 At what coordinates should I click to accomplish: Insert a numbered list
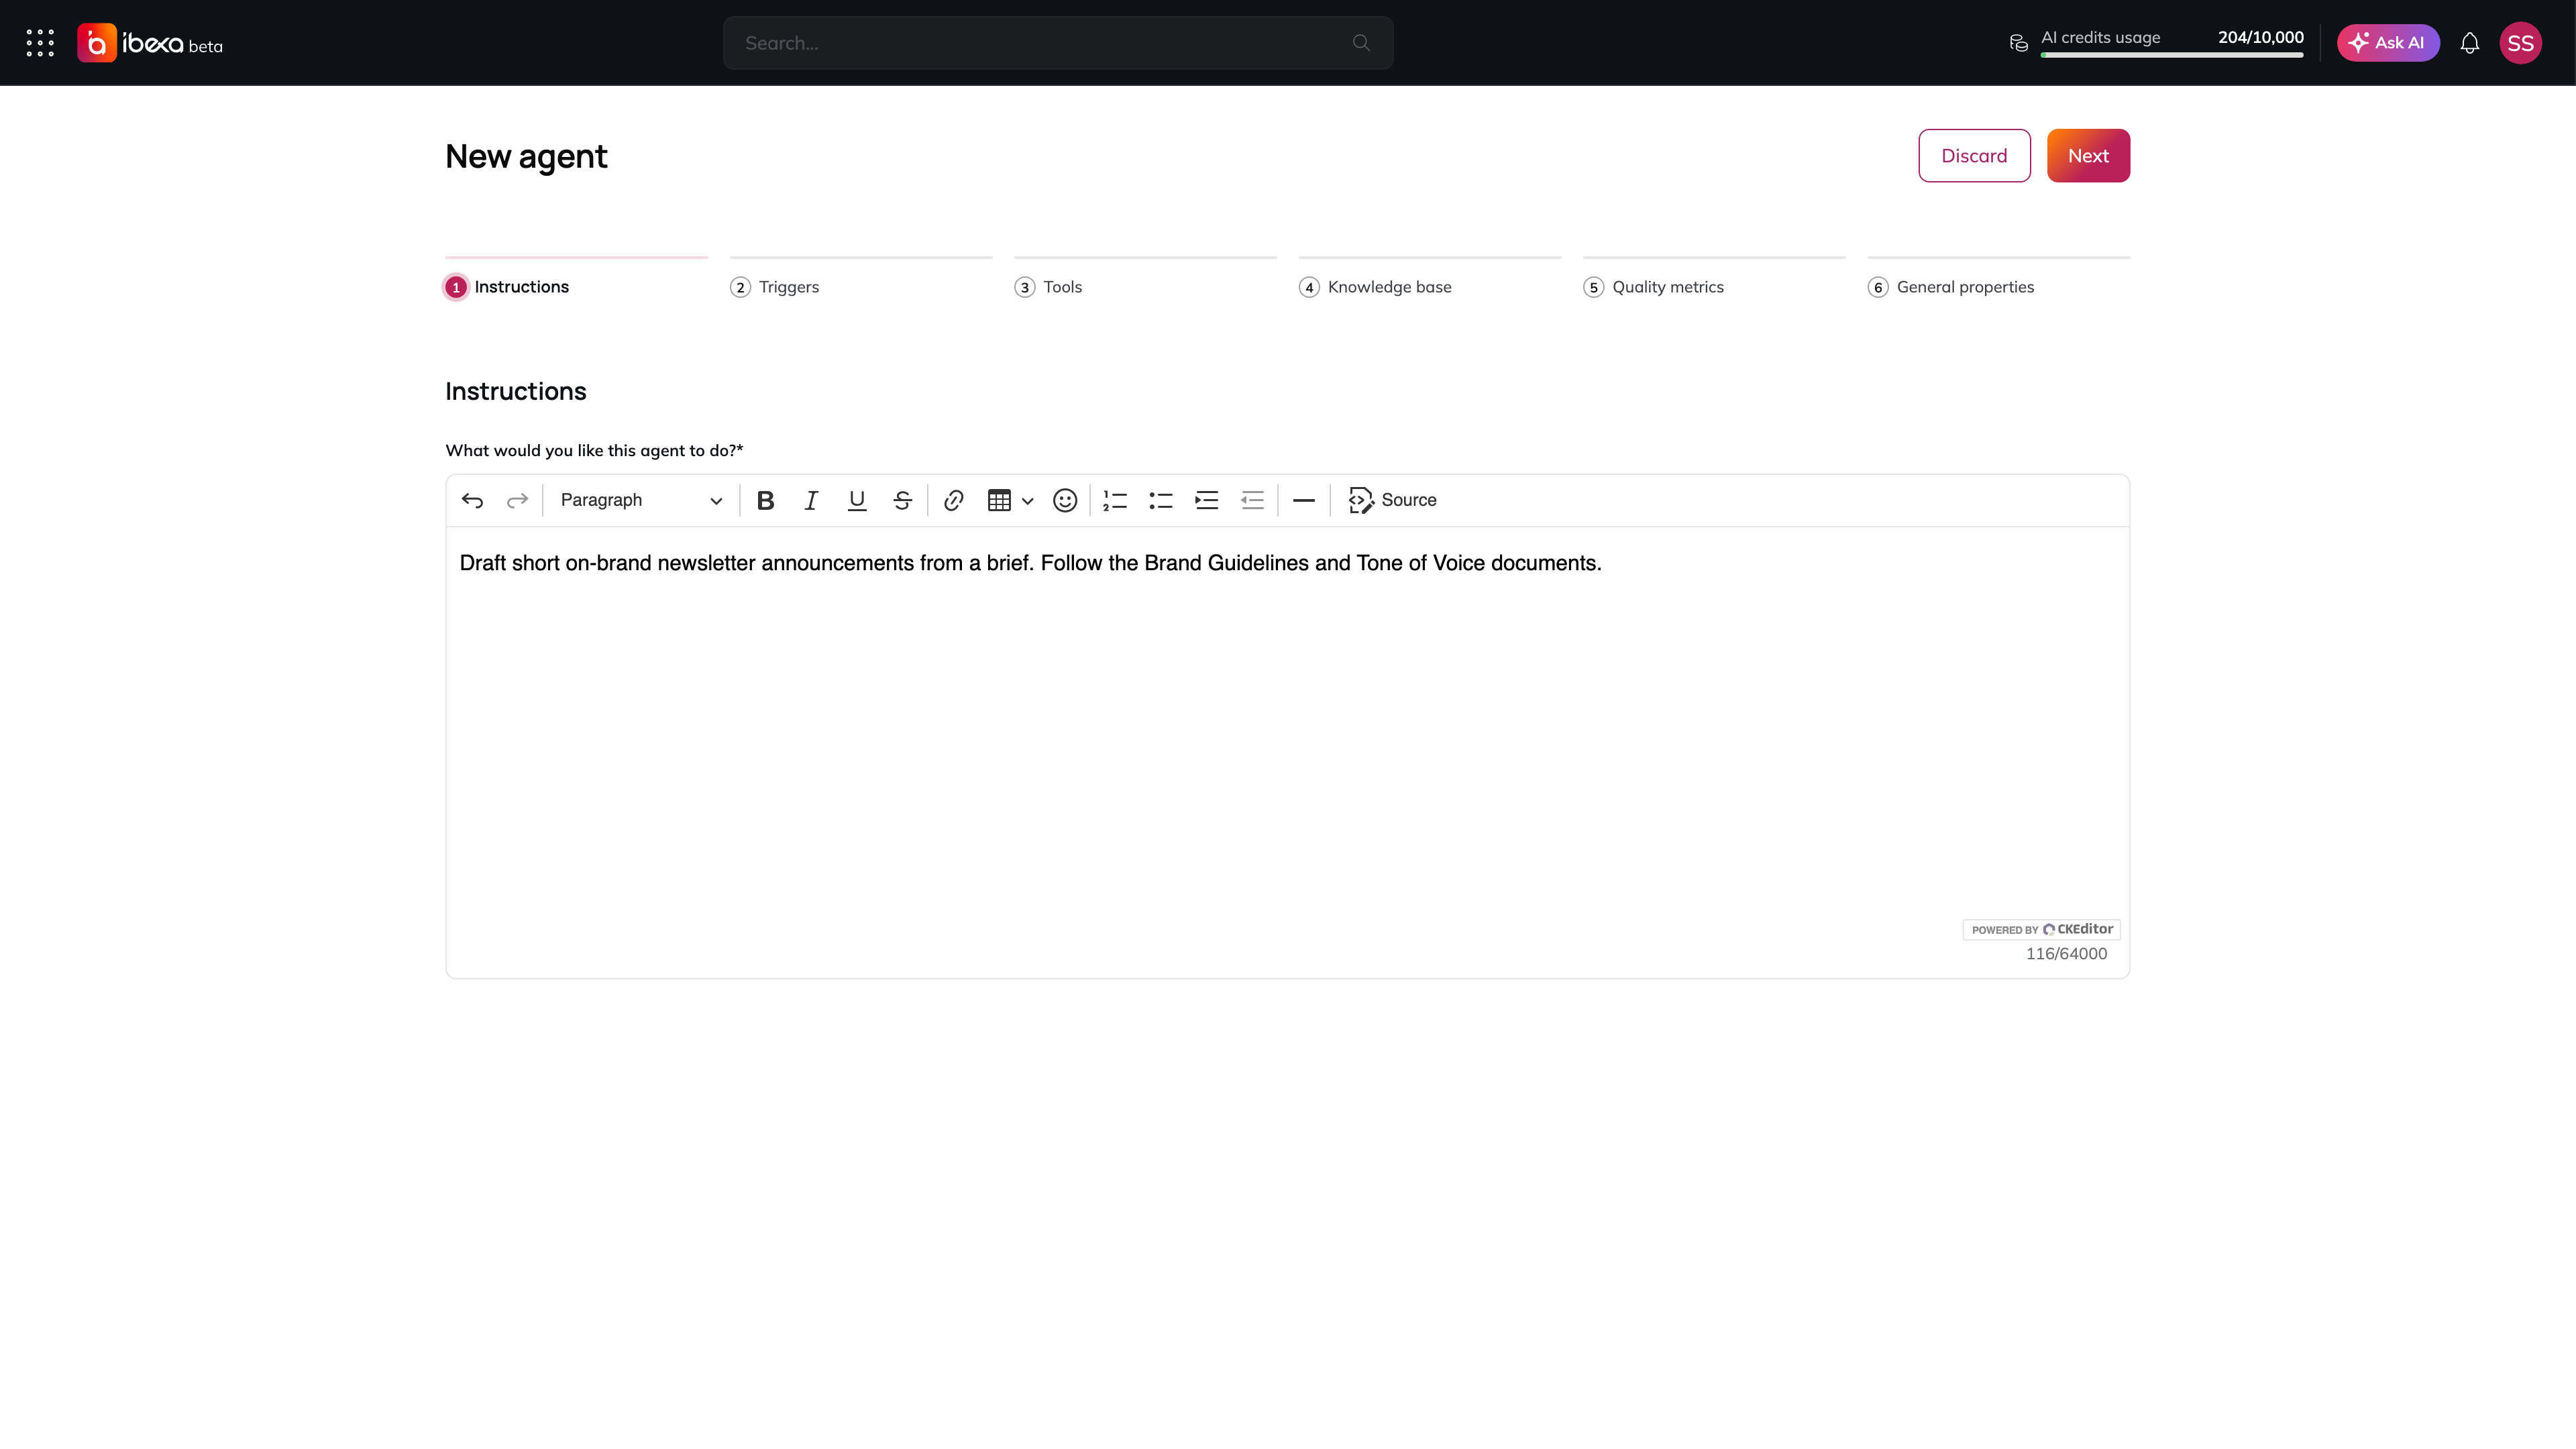click(1115, 500)
